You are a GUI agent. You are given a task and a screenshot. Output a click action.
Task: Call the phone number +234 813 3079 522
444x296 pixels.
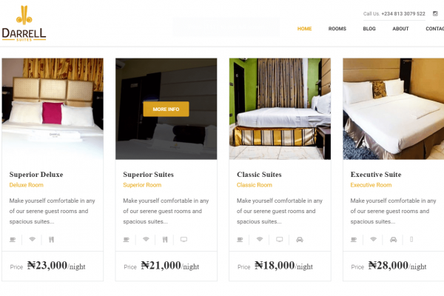point(403,13)
